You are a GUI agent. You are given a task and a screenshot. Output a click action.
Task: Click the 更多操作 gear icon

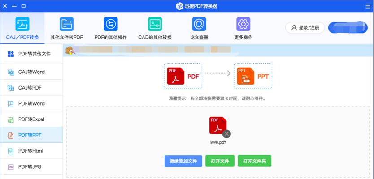point(244,24)
